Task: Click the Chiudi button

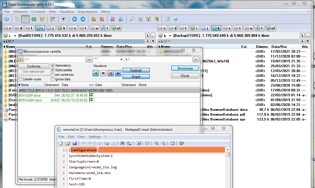Action: tap(185, 76)
